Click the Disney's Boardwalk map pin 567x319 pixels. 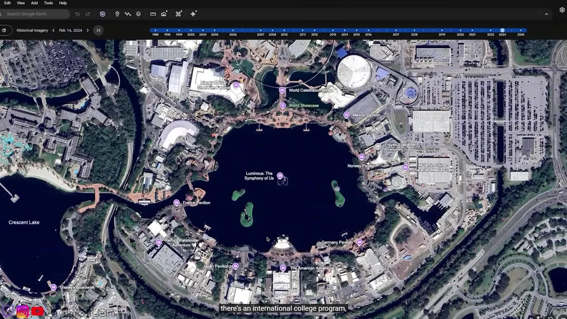click(x=53, y=287)
